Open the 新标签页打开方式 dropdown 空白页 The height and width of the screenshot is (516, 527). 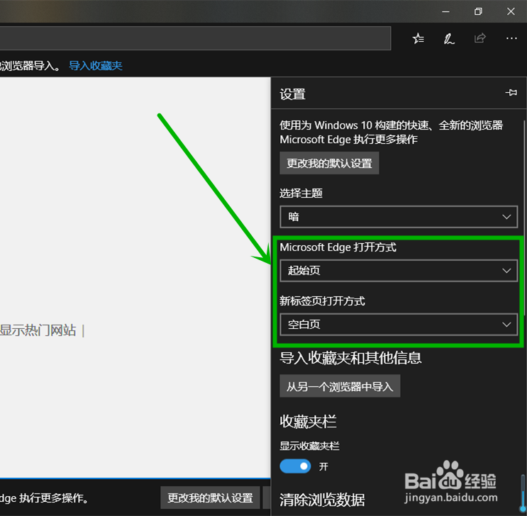(399, 325)
